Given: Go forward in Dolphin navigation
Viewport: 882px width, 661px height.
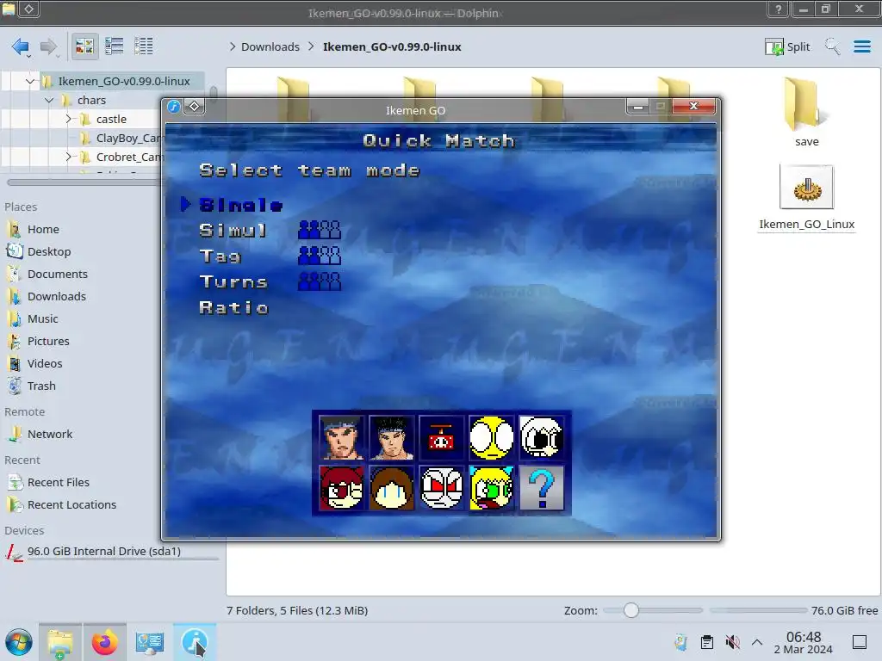Looking at the screenshot, I should [x=49, y=46].
